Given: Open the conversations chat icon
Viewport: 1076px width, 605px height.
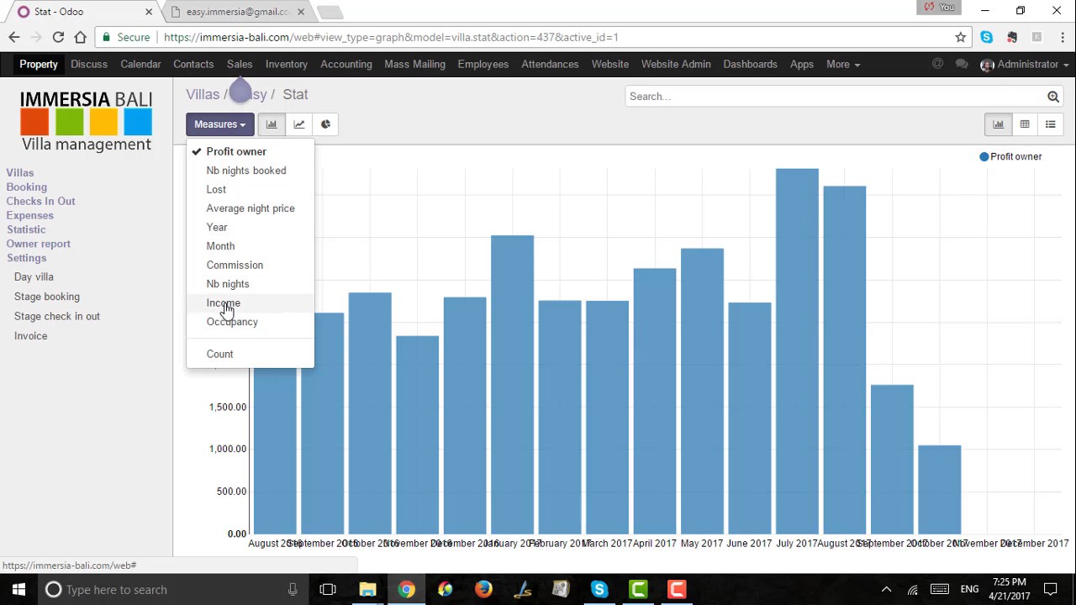Looking at the screenshot, I should click(962, 64).
